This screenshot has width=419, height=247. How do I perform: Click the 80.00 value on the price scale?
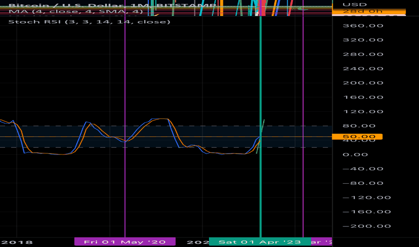coord(359,126)
